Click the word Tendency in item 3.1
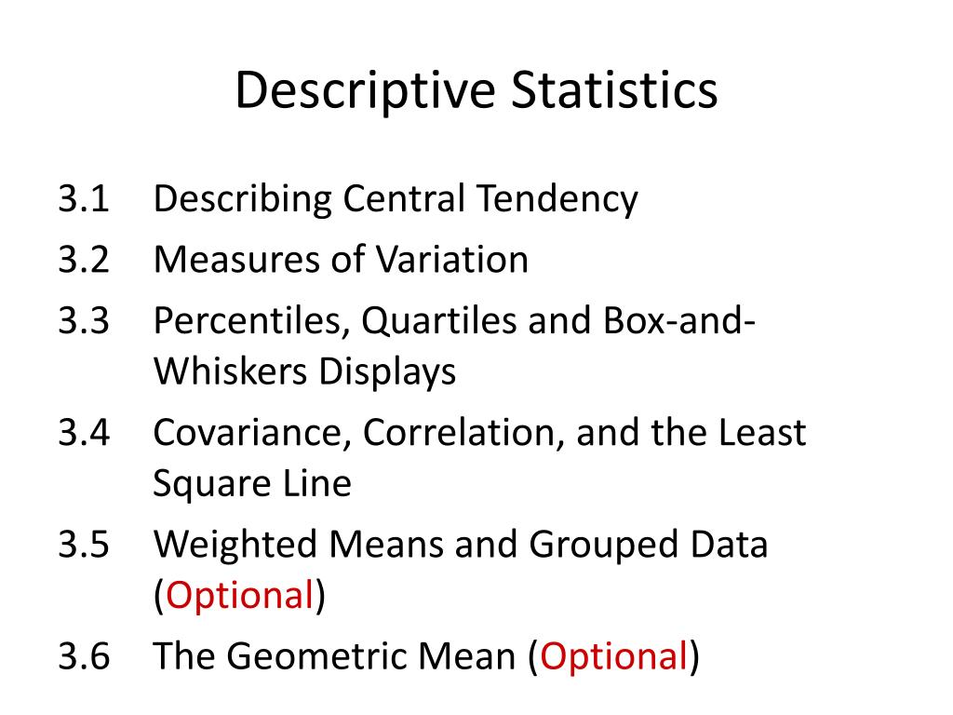 557,200
